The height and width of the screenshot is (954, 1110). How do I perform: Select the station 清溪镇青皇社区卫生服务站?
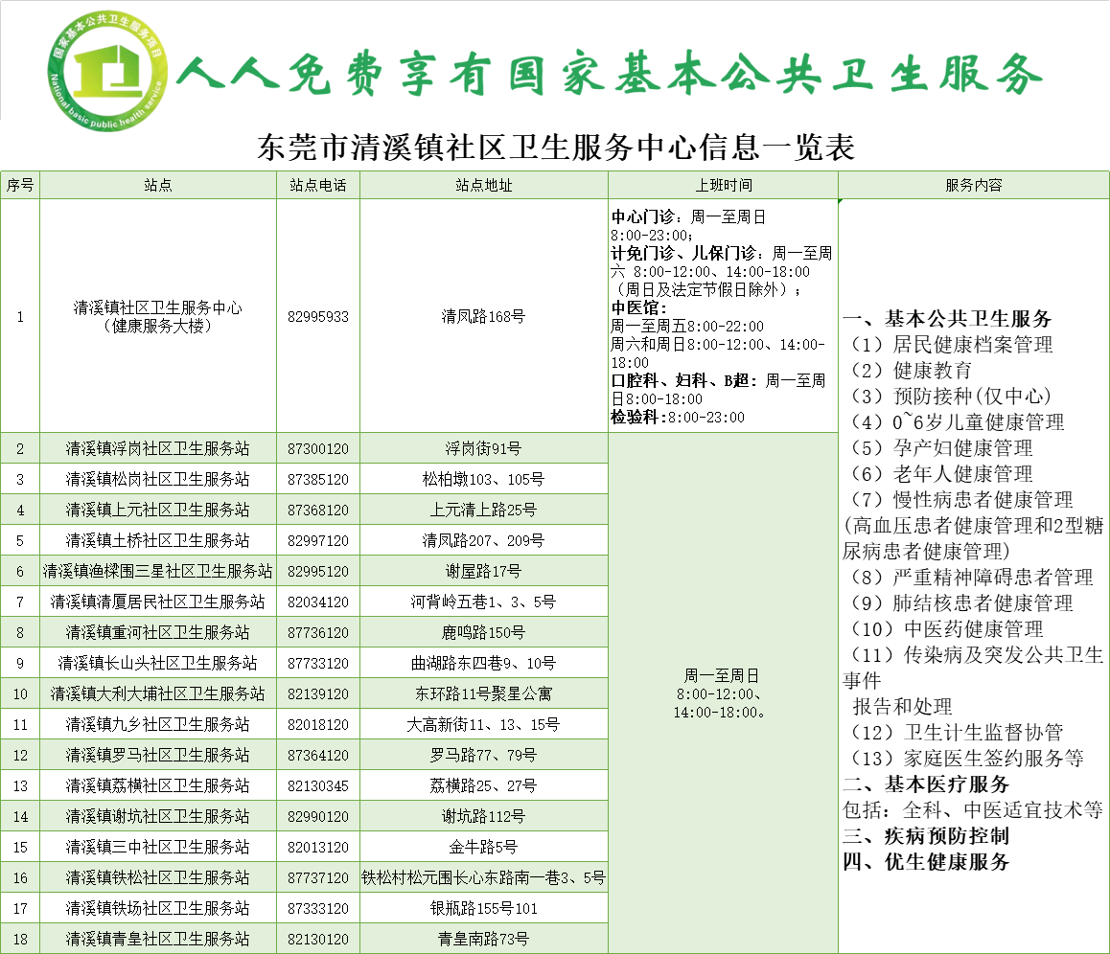158,939
